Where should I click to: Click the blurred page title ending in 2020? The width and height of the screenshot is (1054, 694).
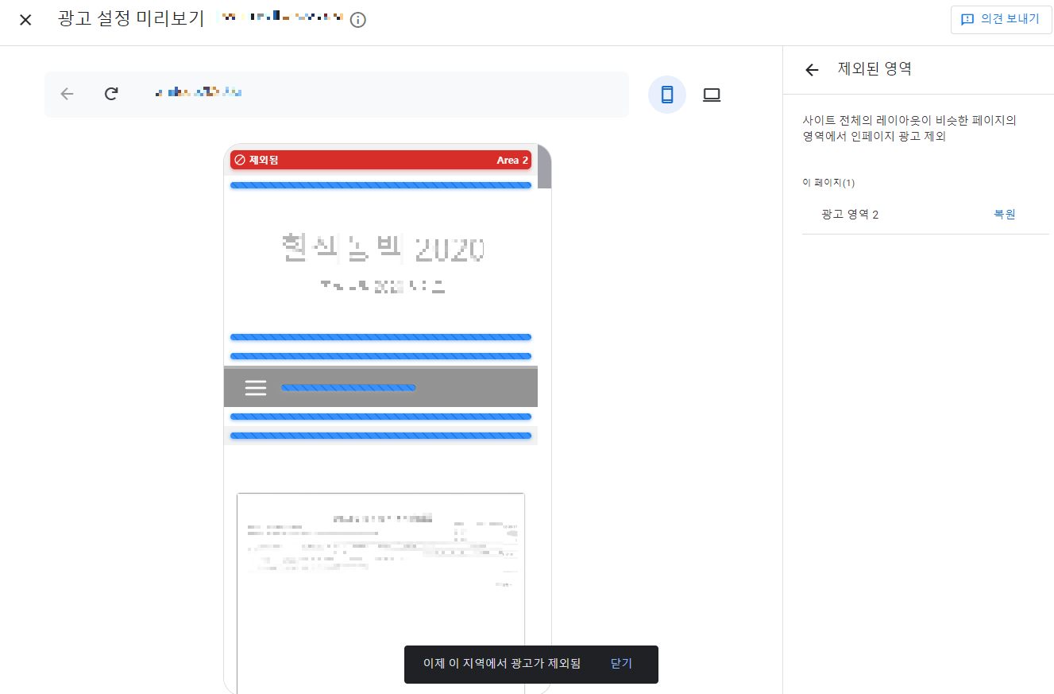pyautogui.click(x=383, y=250)
